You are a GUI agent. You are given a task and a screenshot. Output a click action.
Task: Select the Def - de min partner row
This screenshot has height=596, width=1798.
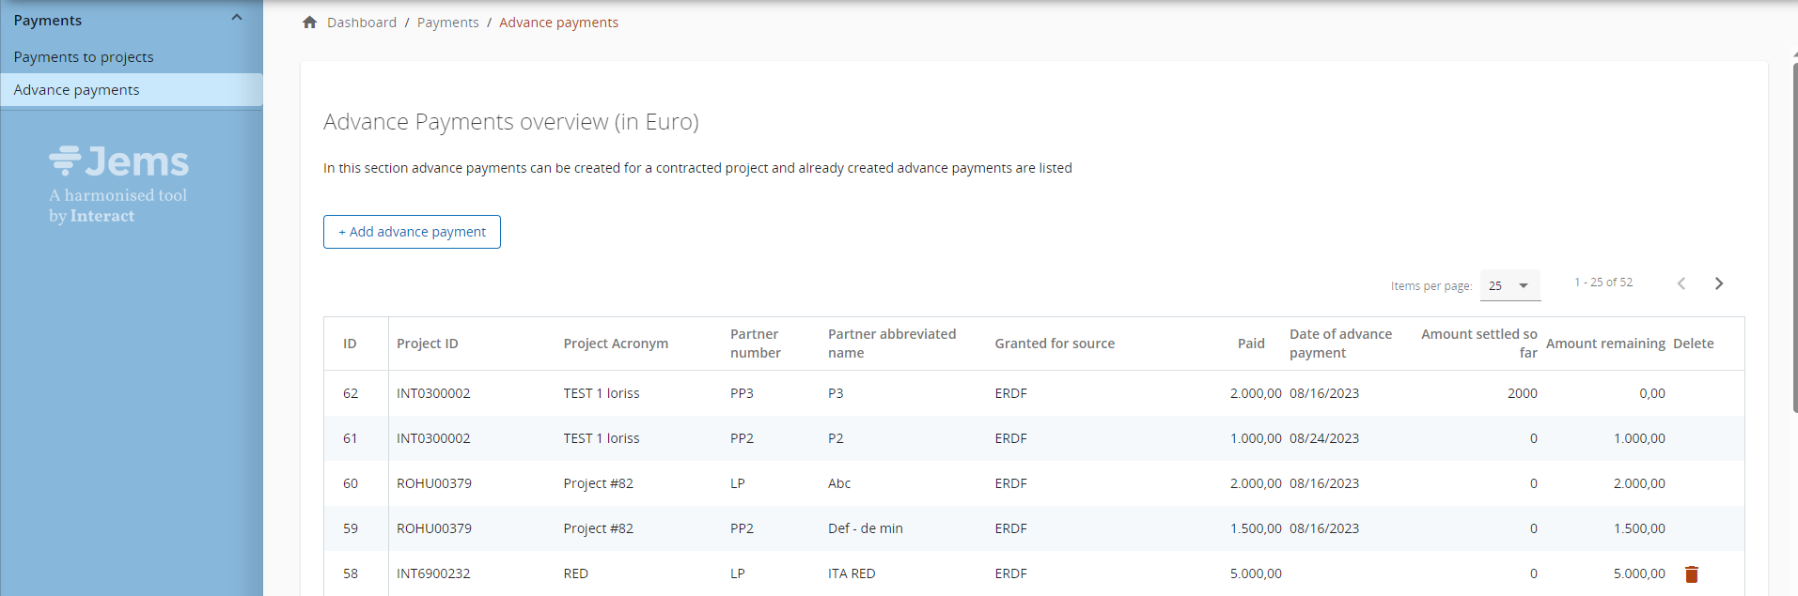(865, 528)
